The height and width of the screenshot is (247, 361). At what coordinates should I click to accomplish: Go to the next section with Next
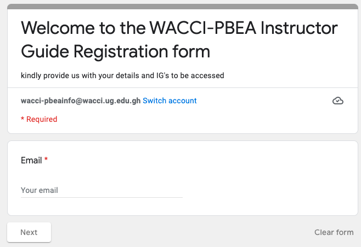pyautogui.click(x=29, y=232)
